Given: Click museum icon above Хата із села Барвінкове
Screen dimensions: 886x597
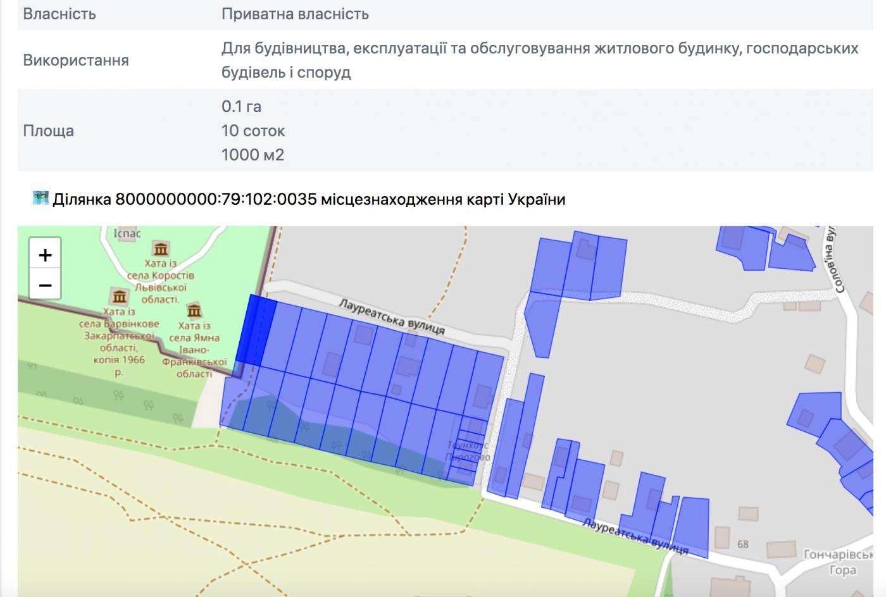Looking at the screenshot, I should tap(119, 297).
